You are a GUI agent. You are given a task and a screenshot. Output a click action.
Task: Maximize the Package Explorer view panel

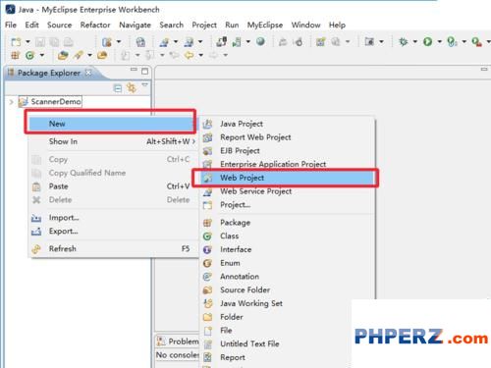pyautogui.click(x=144, y=71)
